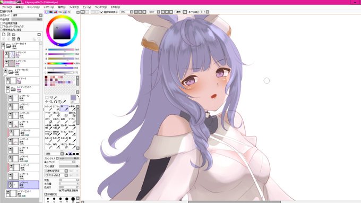Screen dimensions: 361x203
Task: Select the lasso selection tool
Action: pyautogui.click(x=51, y=97)
